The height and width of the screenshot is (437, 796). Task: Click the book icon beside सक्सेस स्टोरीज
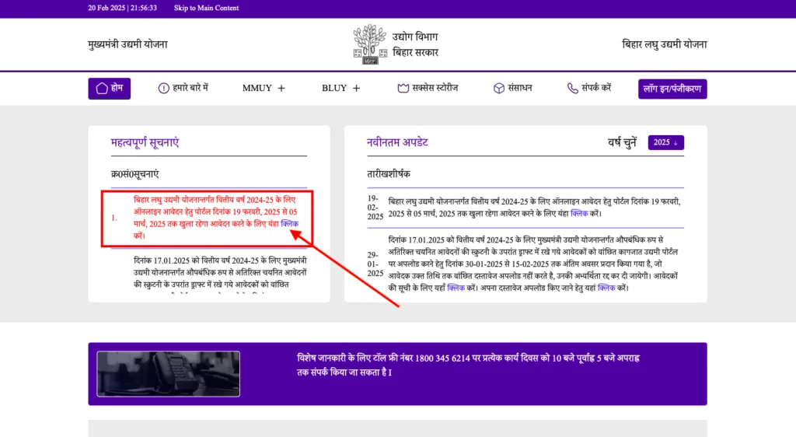click(x=403, y=89)
